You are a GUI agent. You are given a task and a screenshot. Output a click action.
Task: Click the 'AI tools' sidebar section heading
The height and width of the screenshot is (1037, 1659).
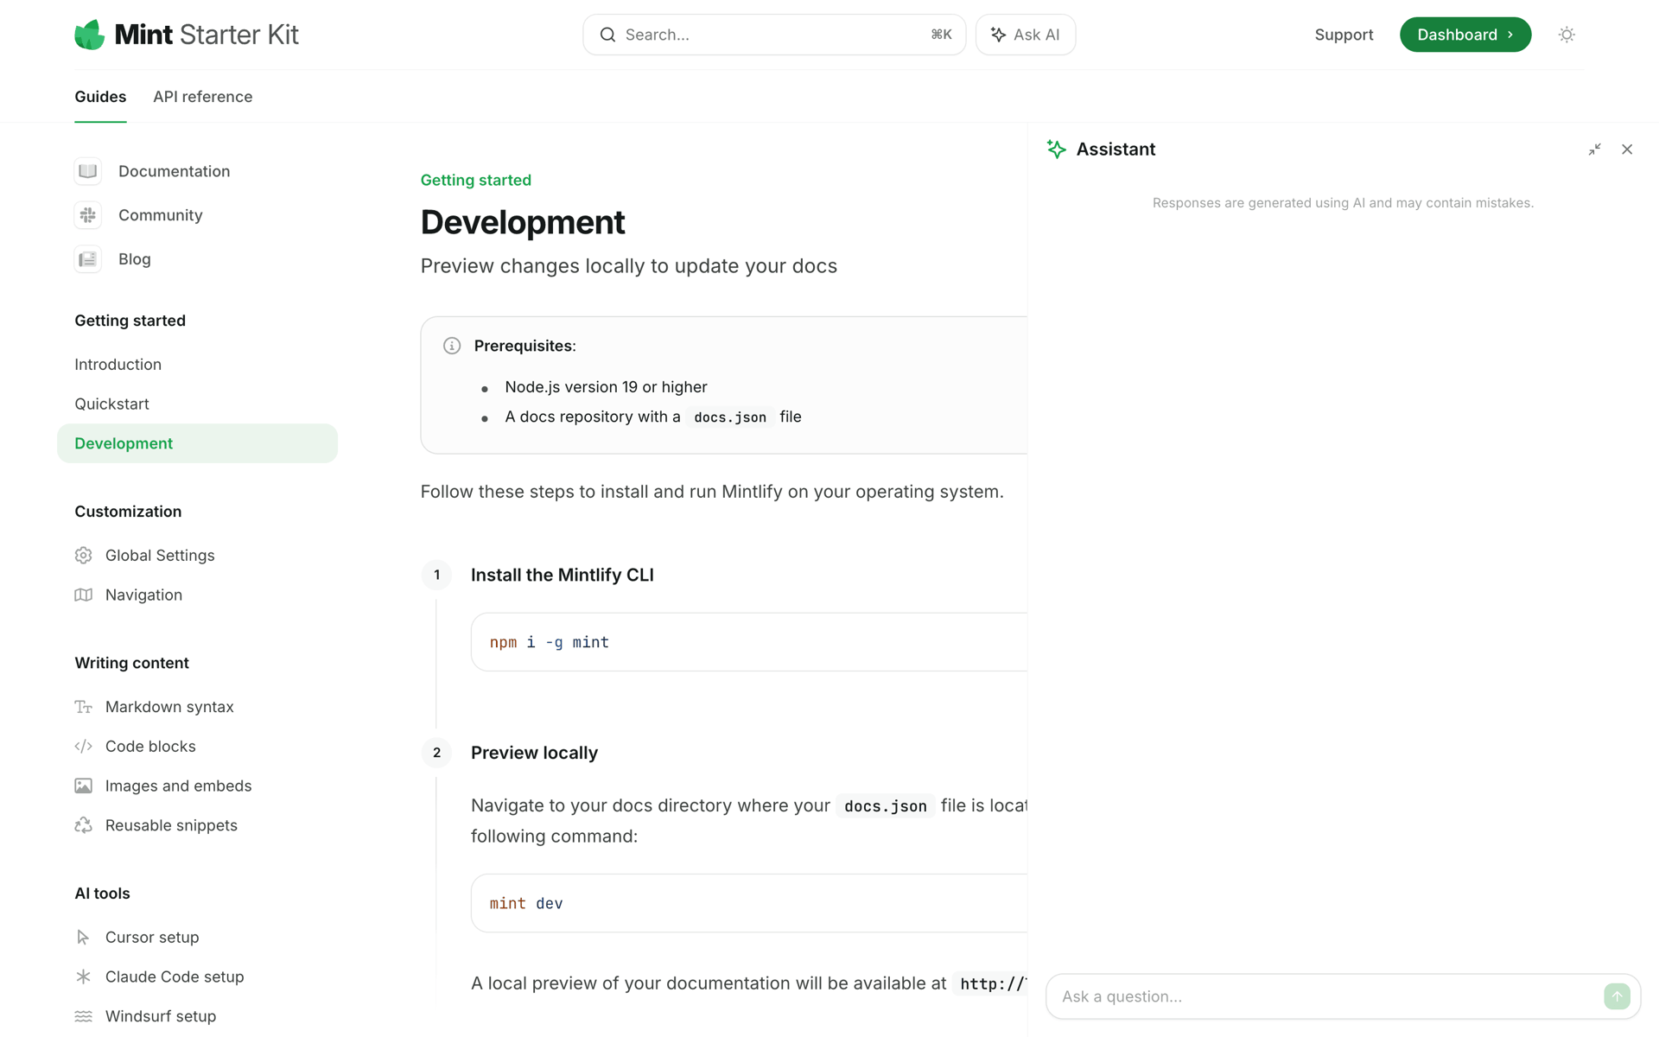[x=102, y=894]
